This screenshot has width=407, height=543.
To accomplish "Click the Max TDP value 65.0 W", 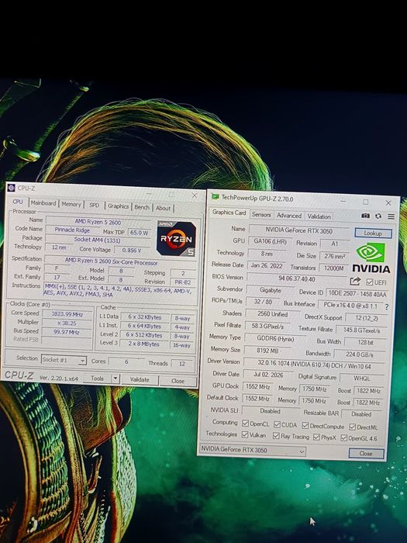I will 140,233.
